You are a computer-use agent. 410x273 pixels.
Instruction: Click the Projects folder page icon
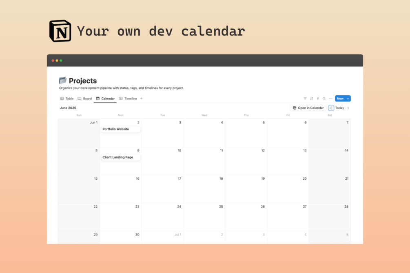[63, 81]
